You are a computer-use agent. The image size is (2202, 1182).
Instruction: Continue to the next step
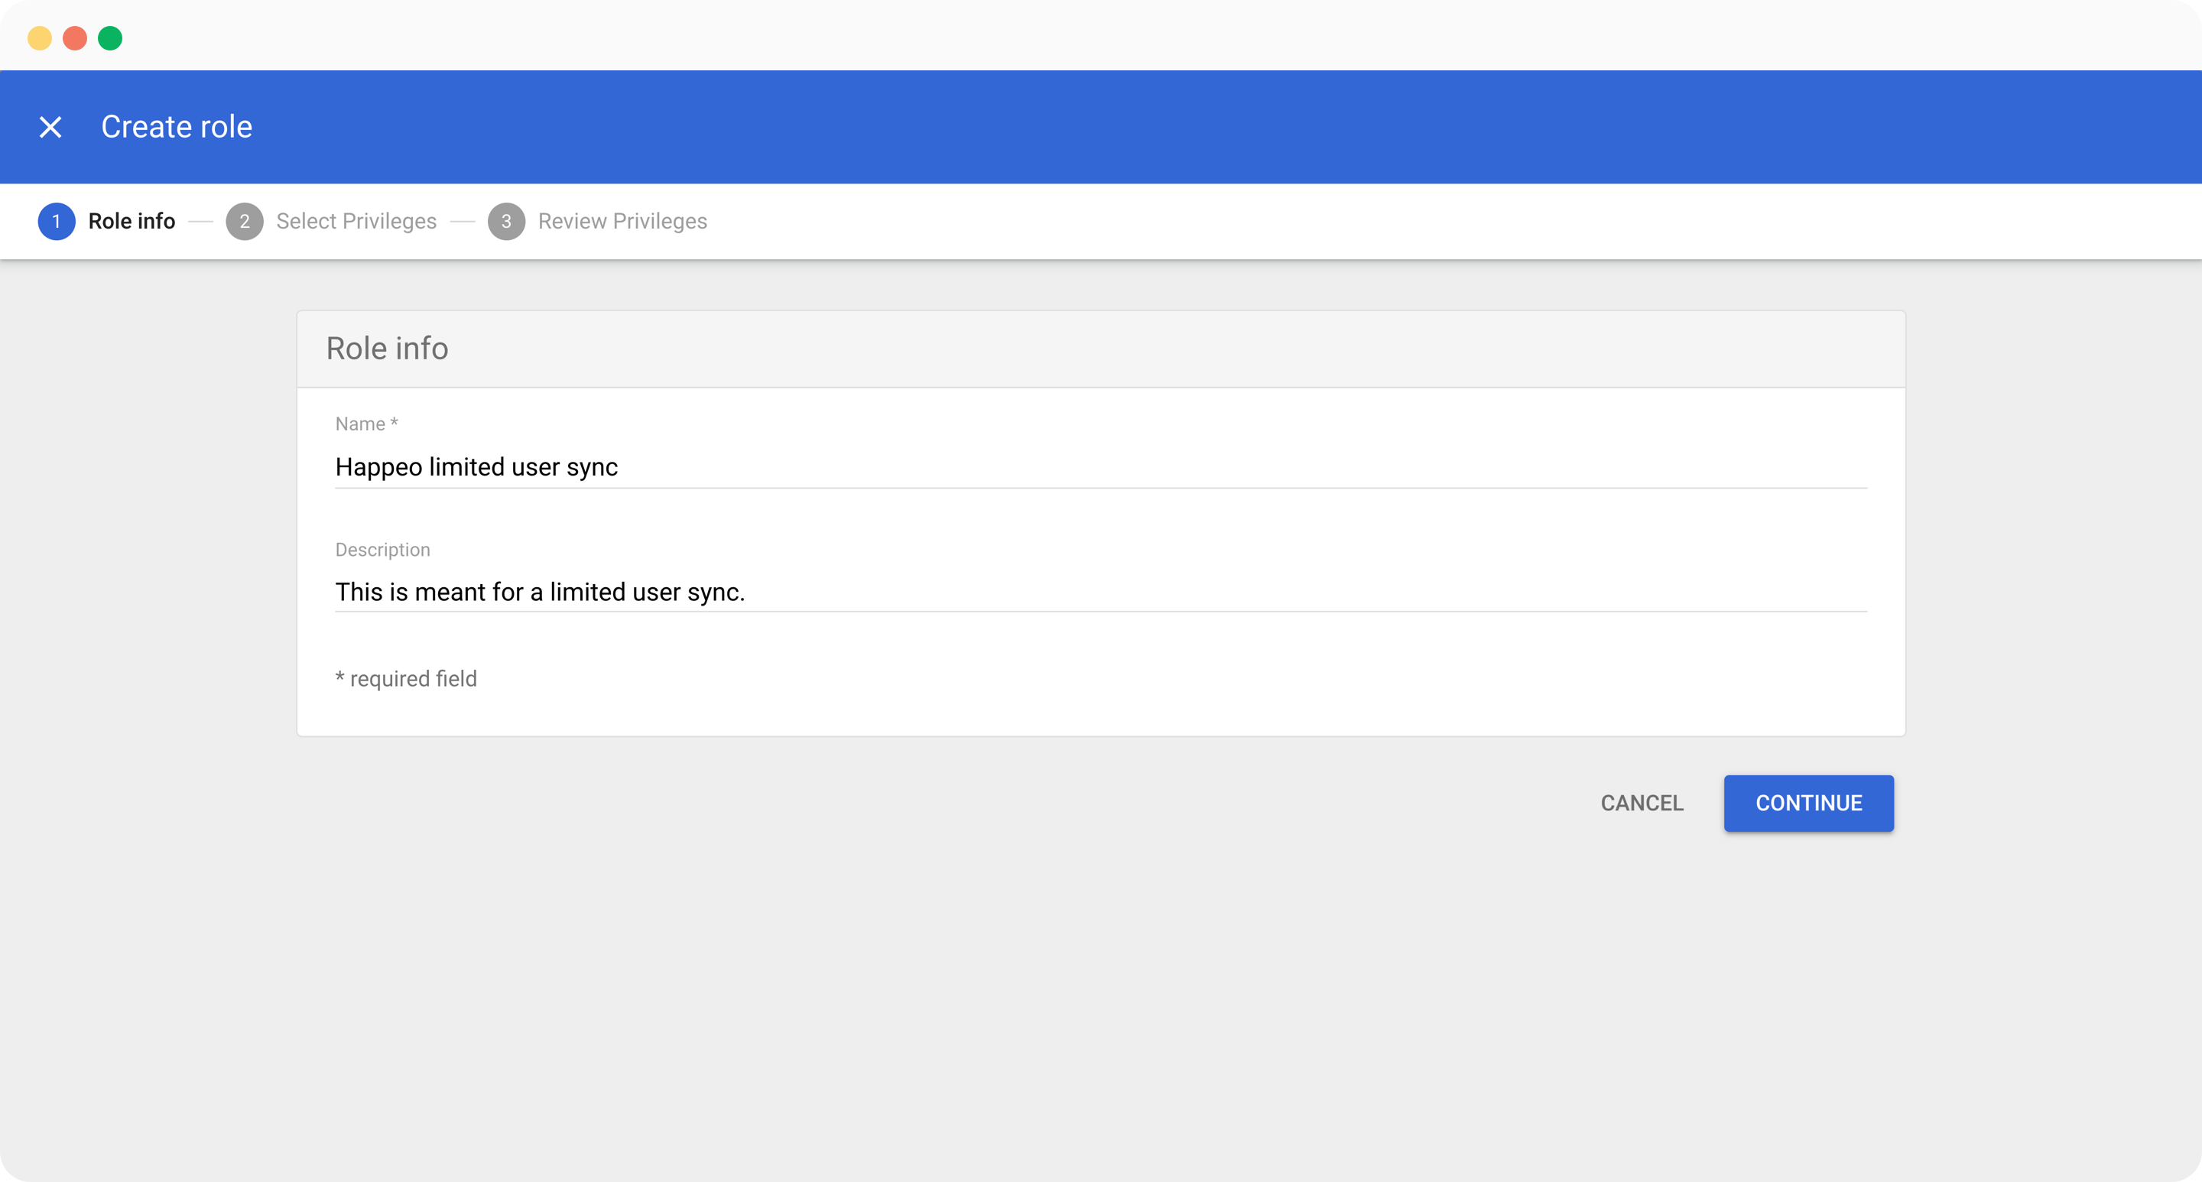pyautogui.click(x=1809, y=804)
